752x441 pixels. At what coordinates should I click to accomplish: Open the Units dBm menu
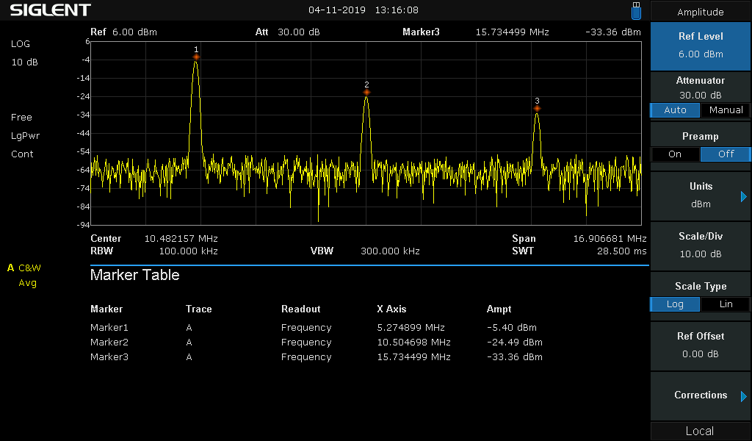point(701,196)
